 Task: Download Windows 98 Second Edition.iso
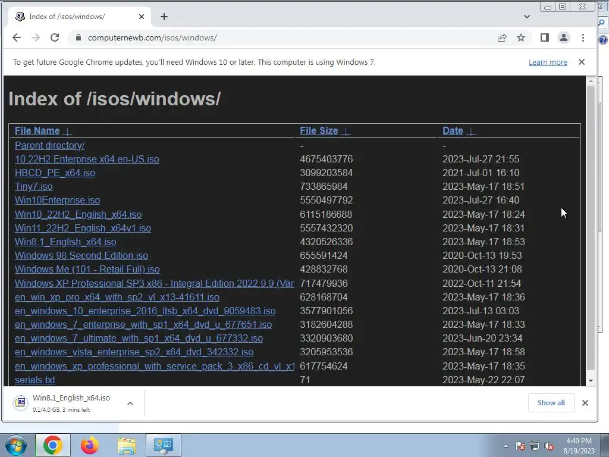pos(81,255)
